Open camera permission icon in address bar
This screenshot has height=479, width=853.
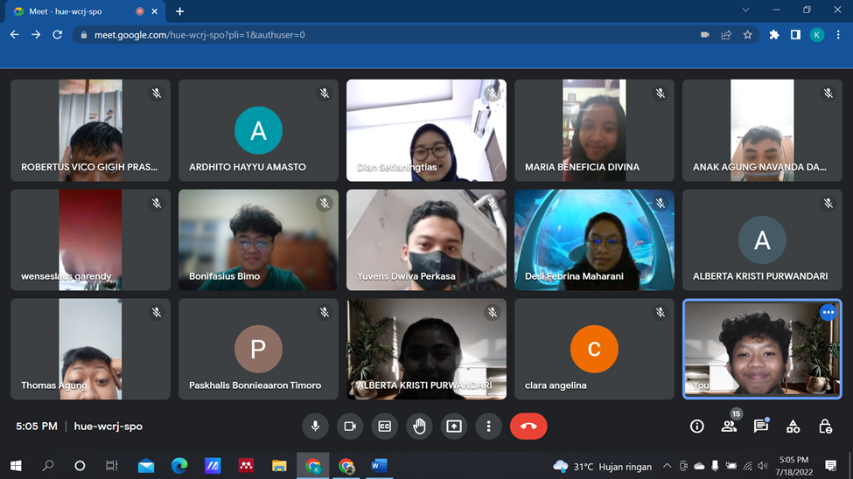point(705,35)
